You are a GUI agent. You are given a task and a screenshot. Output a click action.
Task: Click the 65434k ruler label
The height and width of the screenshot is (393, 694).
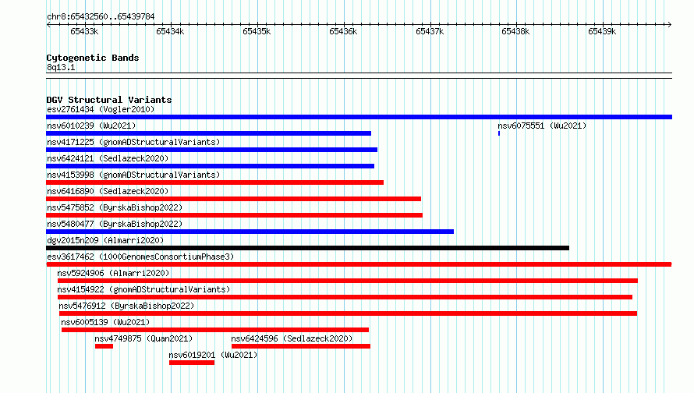[x=170, y=31]
